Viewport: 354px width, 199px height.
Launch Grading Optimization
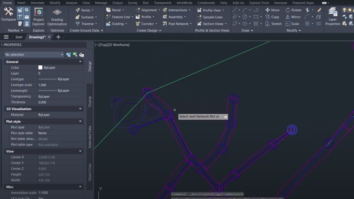tap(57, 17)
